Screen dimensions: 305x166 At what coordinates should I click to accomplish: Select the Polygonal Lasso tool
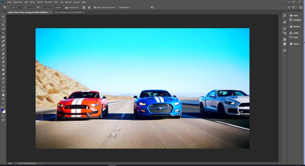coord(3,25)
